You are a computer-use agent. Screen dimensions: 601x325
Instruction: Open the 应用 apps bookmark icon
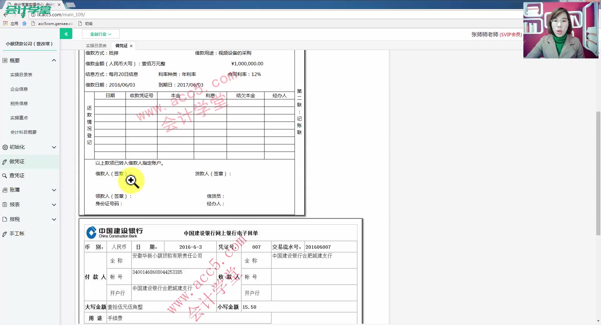(5, 23)
